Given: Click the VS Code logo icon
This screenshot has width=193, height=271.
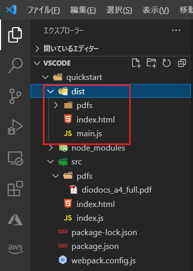Looking at the screenshot, I should (x=11, y=10).
